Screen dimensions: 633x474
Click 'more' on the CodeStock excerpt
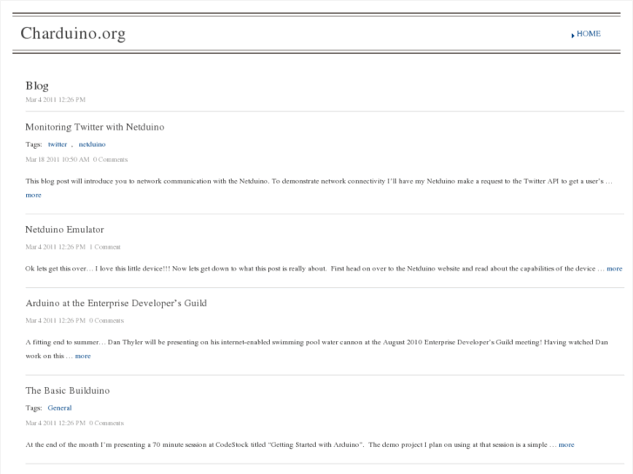pyautogui.click(x=566, y=444)
